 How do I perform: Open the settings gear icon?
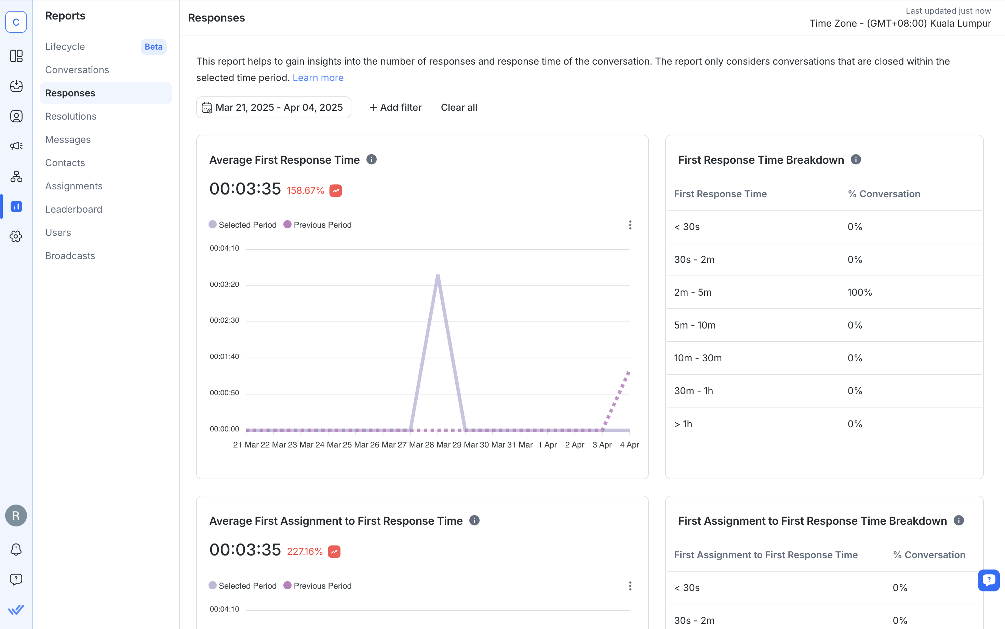click(16, 236)
